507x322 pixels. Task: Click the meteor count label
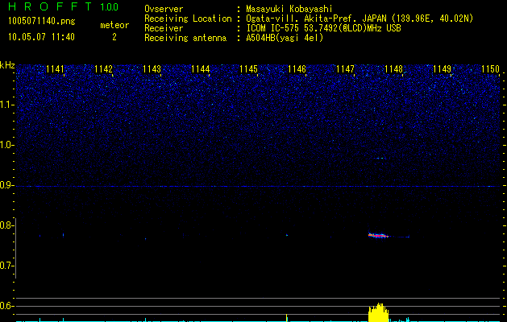click(x=114, y=26)
